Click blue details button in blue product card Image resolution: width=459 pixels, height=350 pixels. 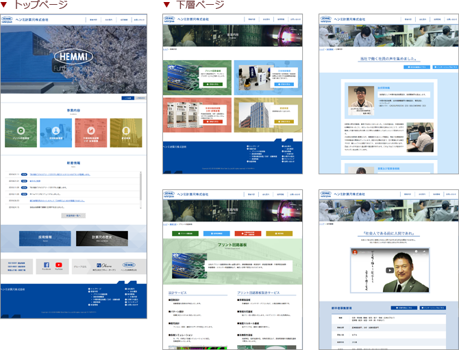pos(284,84)
